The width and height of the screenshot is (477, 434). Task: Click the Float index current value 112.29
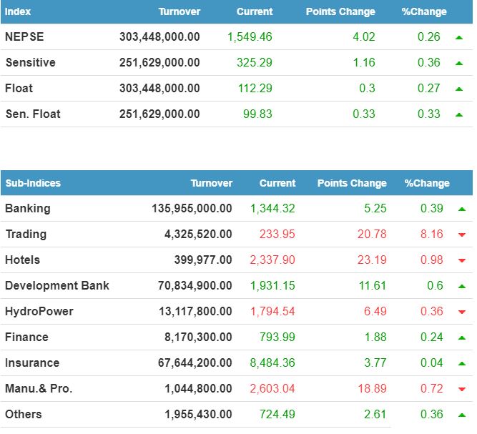255,88
